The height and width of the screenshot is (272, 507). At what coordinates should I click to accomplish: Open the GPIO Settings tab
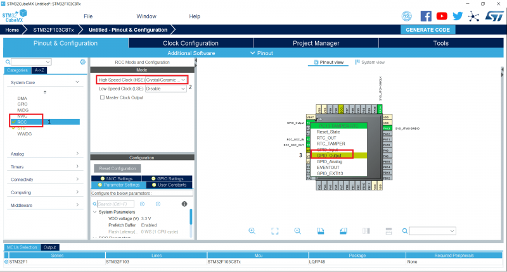(x=167, y=178)
